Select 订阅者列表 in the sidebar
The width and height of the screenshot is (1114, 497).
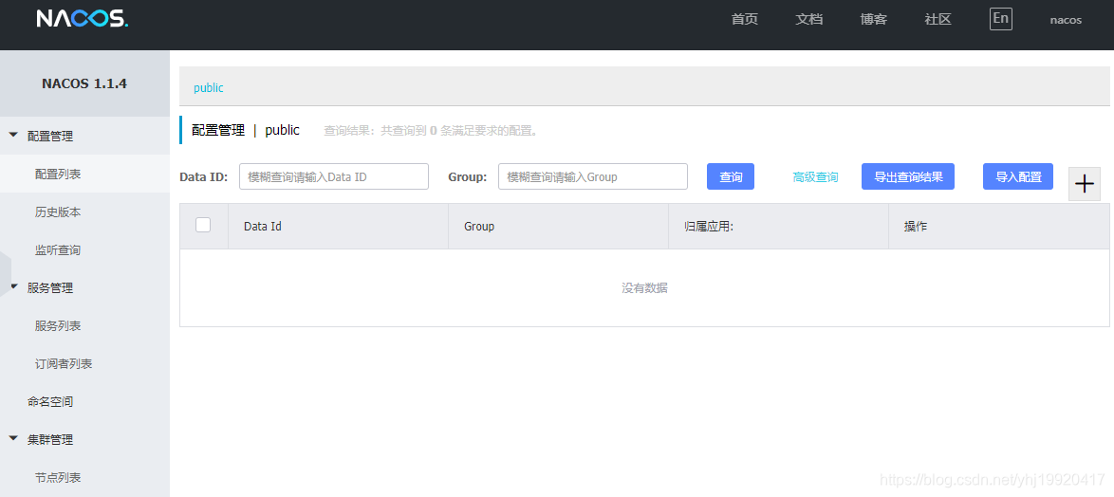[84, 363]
